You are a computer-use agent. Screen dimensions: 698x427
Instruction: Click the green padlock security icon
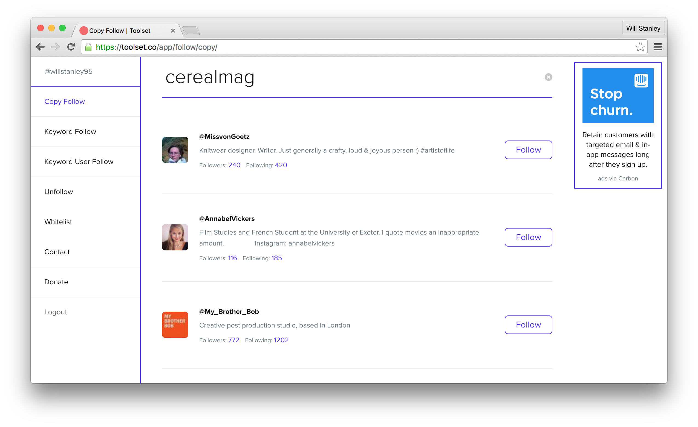coord(88,47)
